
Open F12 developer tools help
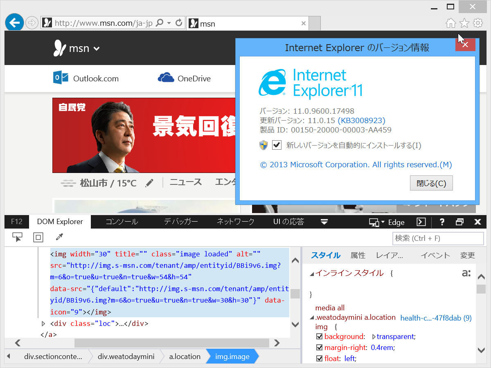(x=441, y=222)
